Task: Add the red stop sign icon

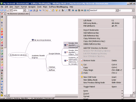Action: (2, 31)
